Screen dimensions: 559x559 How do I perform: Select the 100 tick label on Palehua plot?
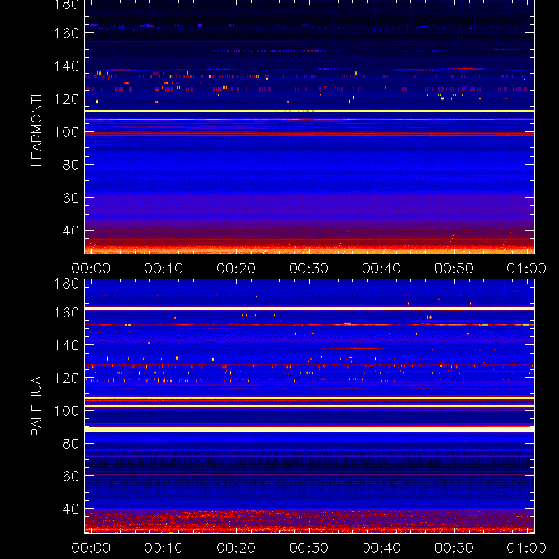(x=66, y=411)
